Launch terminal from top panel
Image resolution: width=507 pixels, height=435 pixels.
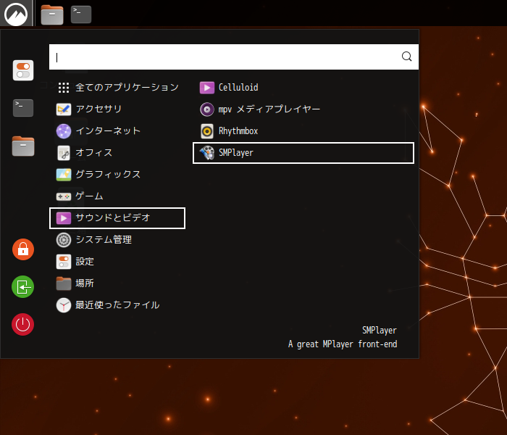pos(81,14)
